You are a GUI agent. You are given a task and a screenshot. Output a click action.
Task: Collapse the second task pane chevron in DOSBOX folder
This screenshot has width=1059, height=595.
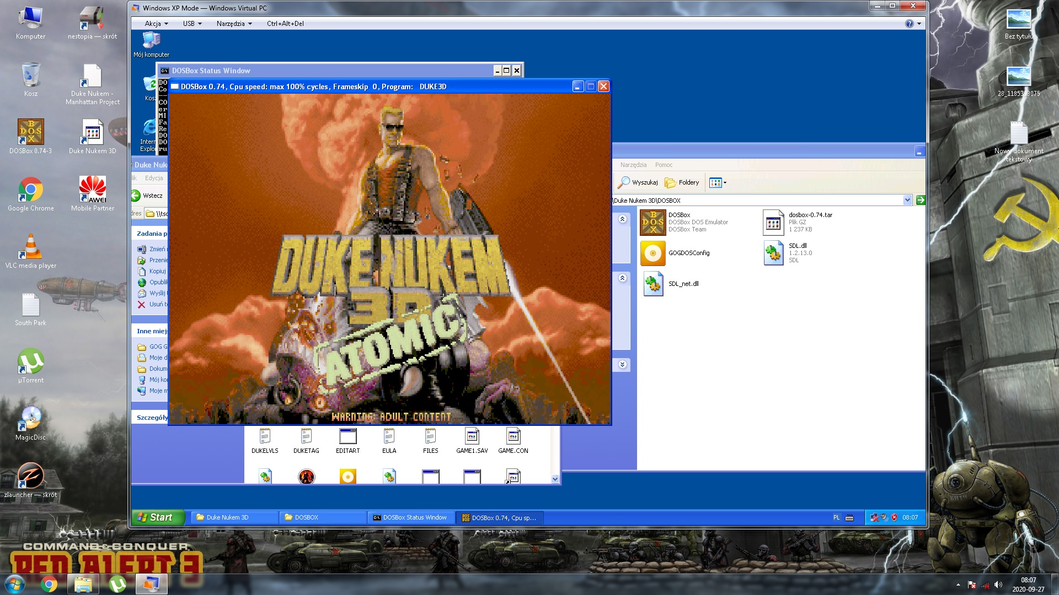pos(622,278)
